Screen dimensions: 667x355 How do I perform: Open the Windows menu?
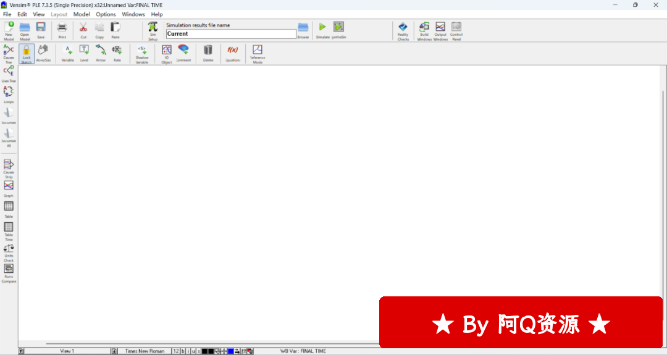(x=133, y=14)
